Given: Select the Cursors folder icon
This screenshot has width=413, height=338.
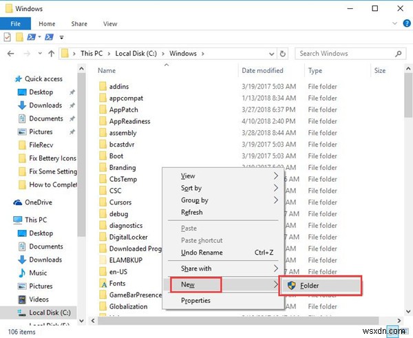Looking at the screenshot, I should (103, 202).
